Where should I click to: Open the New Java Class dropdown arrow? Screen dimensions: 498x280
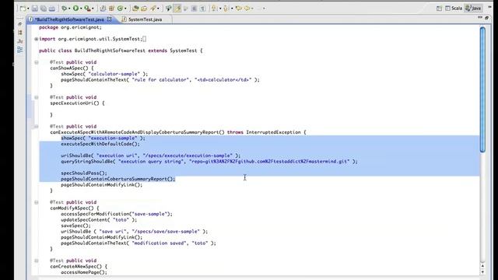125,9
